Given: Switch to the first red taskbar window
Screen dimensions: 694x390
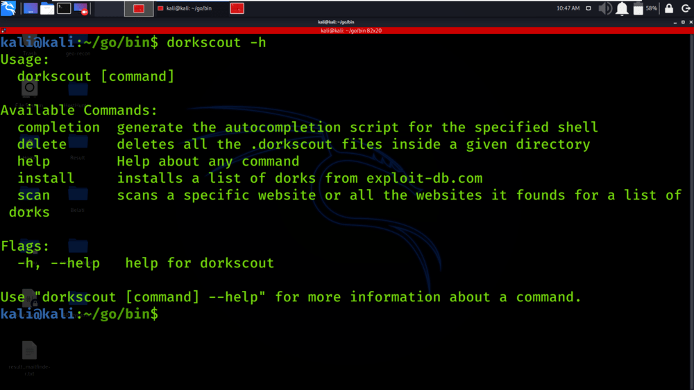Looking at the screenshot, I should click(x=139, y=8).
